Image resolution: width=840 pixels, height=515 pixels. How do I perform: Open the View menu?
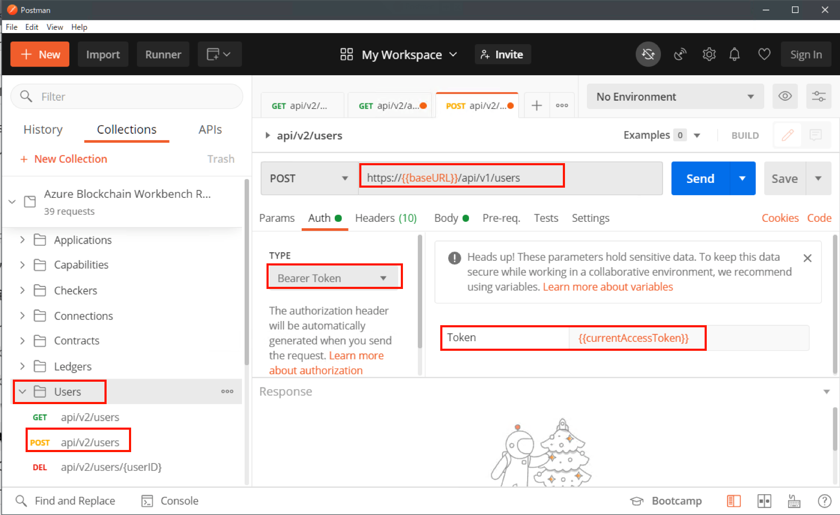pyautogui.click(x=55, y=27)
